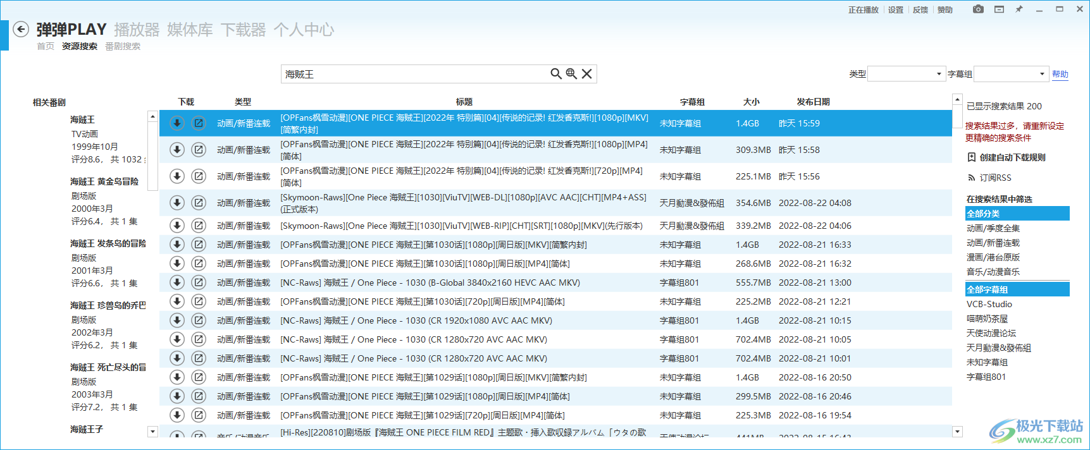1090x450 pixels.
Task: Open link for the 225.1MB 720p entry
Action: click(x=199, y=176)
